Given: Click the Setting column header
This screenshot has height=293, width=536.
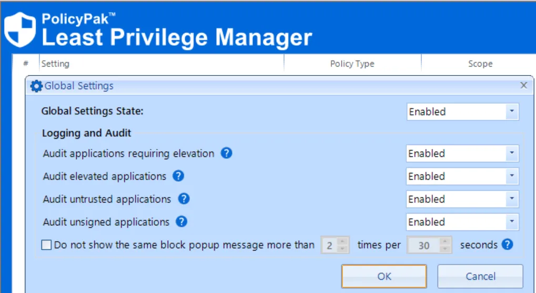Looking at the screenshot, I should click(x=55, y=64).
